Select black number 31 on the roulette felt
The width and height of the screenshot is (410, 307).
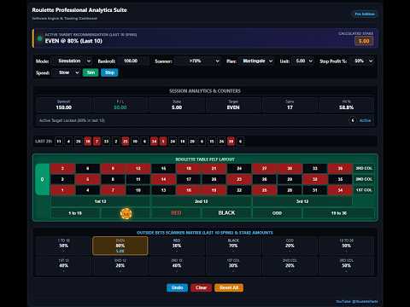tap(315, 190)
